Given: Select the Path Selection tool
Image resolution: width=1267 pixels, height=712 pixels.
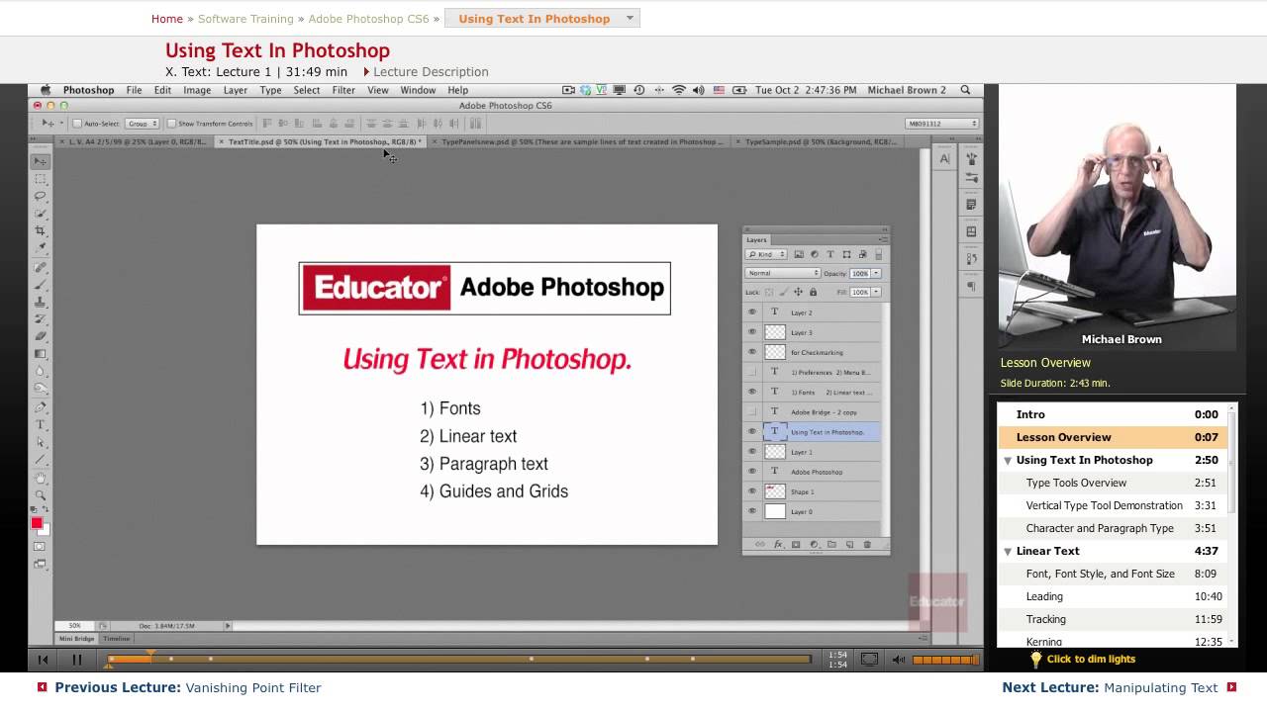Looking at the screenshot, I should (x=41, y=442).
